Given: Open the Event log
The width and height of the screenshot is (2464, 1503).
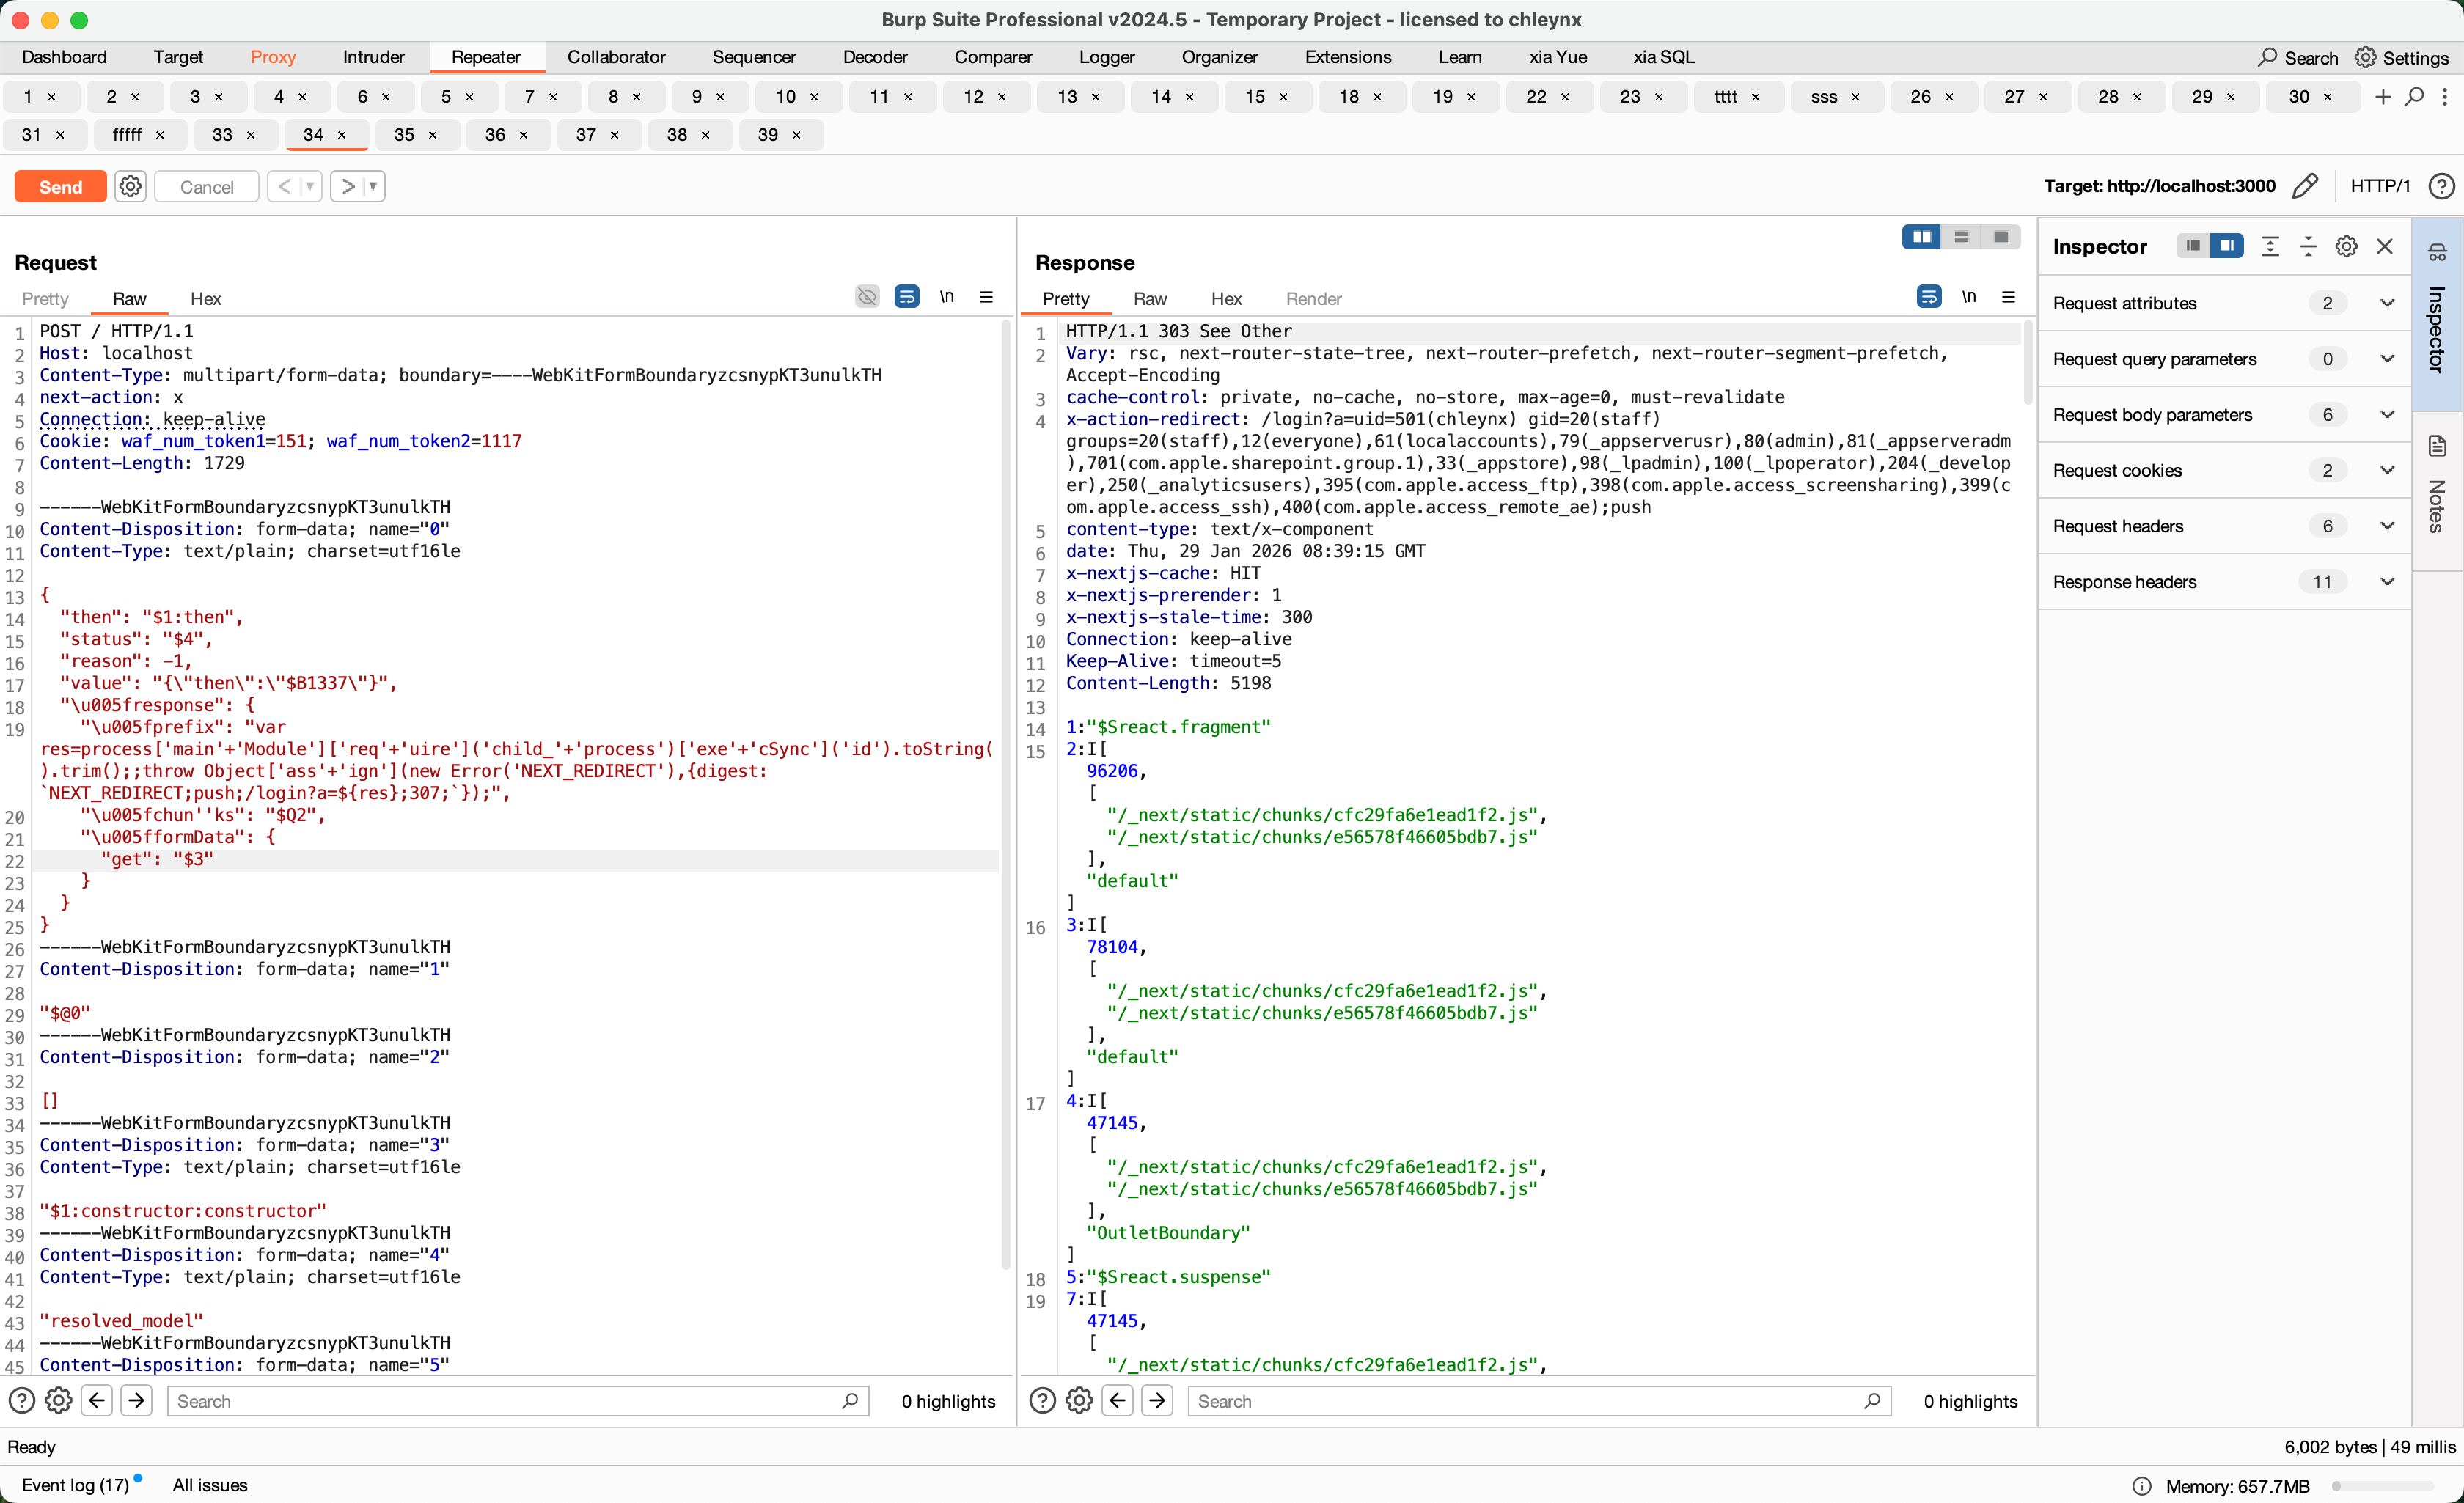Looking at the screenshot, I should click(75, 1484).
